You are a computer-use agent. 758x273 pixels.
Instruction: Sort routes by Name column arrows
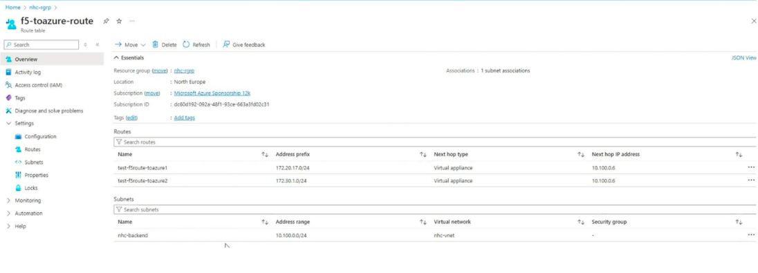265,155
